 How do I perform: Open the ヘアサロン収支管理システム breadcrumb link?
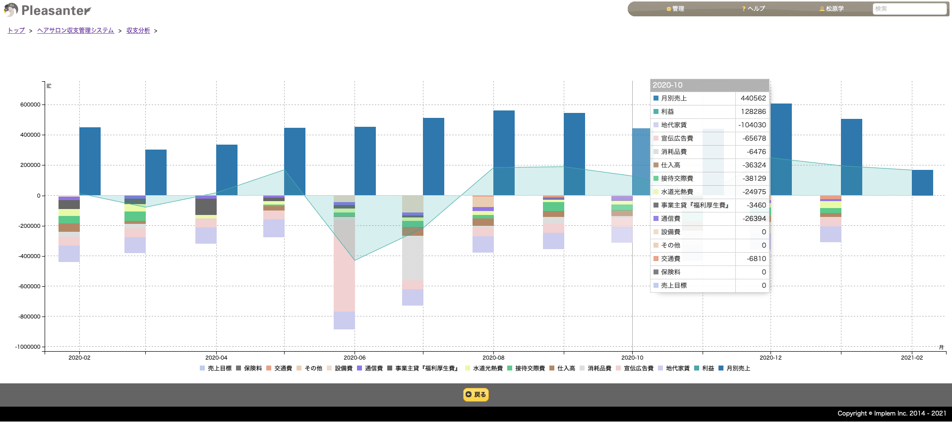pyautogui.click(x=75, y=30)
